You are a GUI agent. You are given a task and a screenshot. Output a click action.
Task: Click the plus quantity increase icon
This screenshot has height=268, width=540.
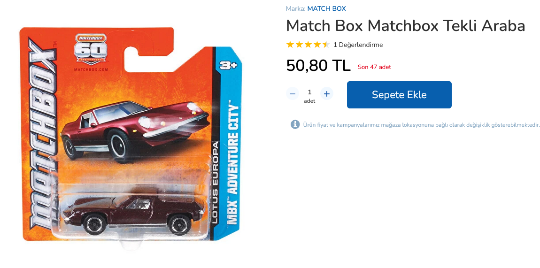pos(327,93)
